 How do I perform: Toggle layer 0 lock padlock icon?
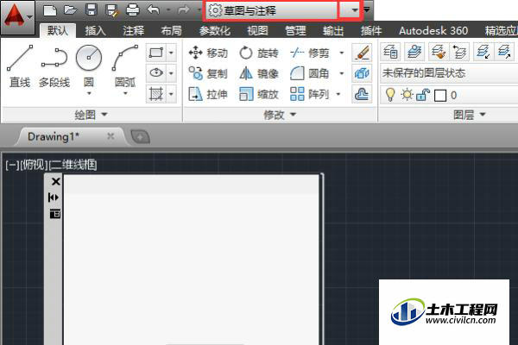pyautogui.click(x=423, y=95)
